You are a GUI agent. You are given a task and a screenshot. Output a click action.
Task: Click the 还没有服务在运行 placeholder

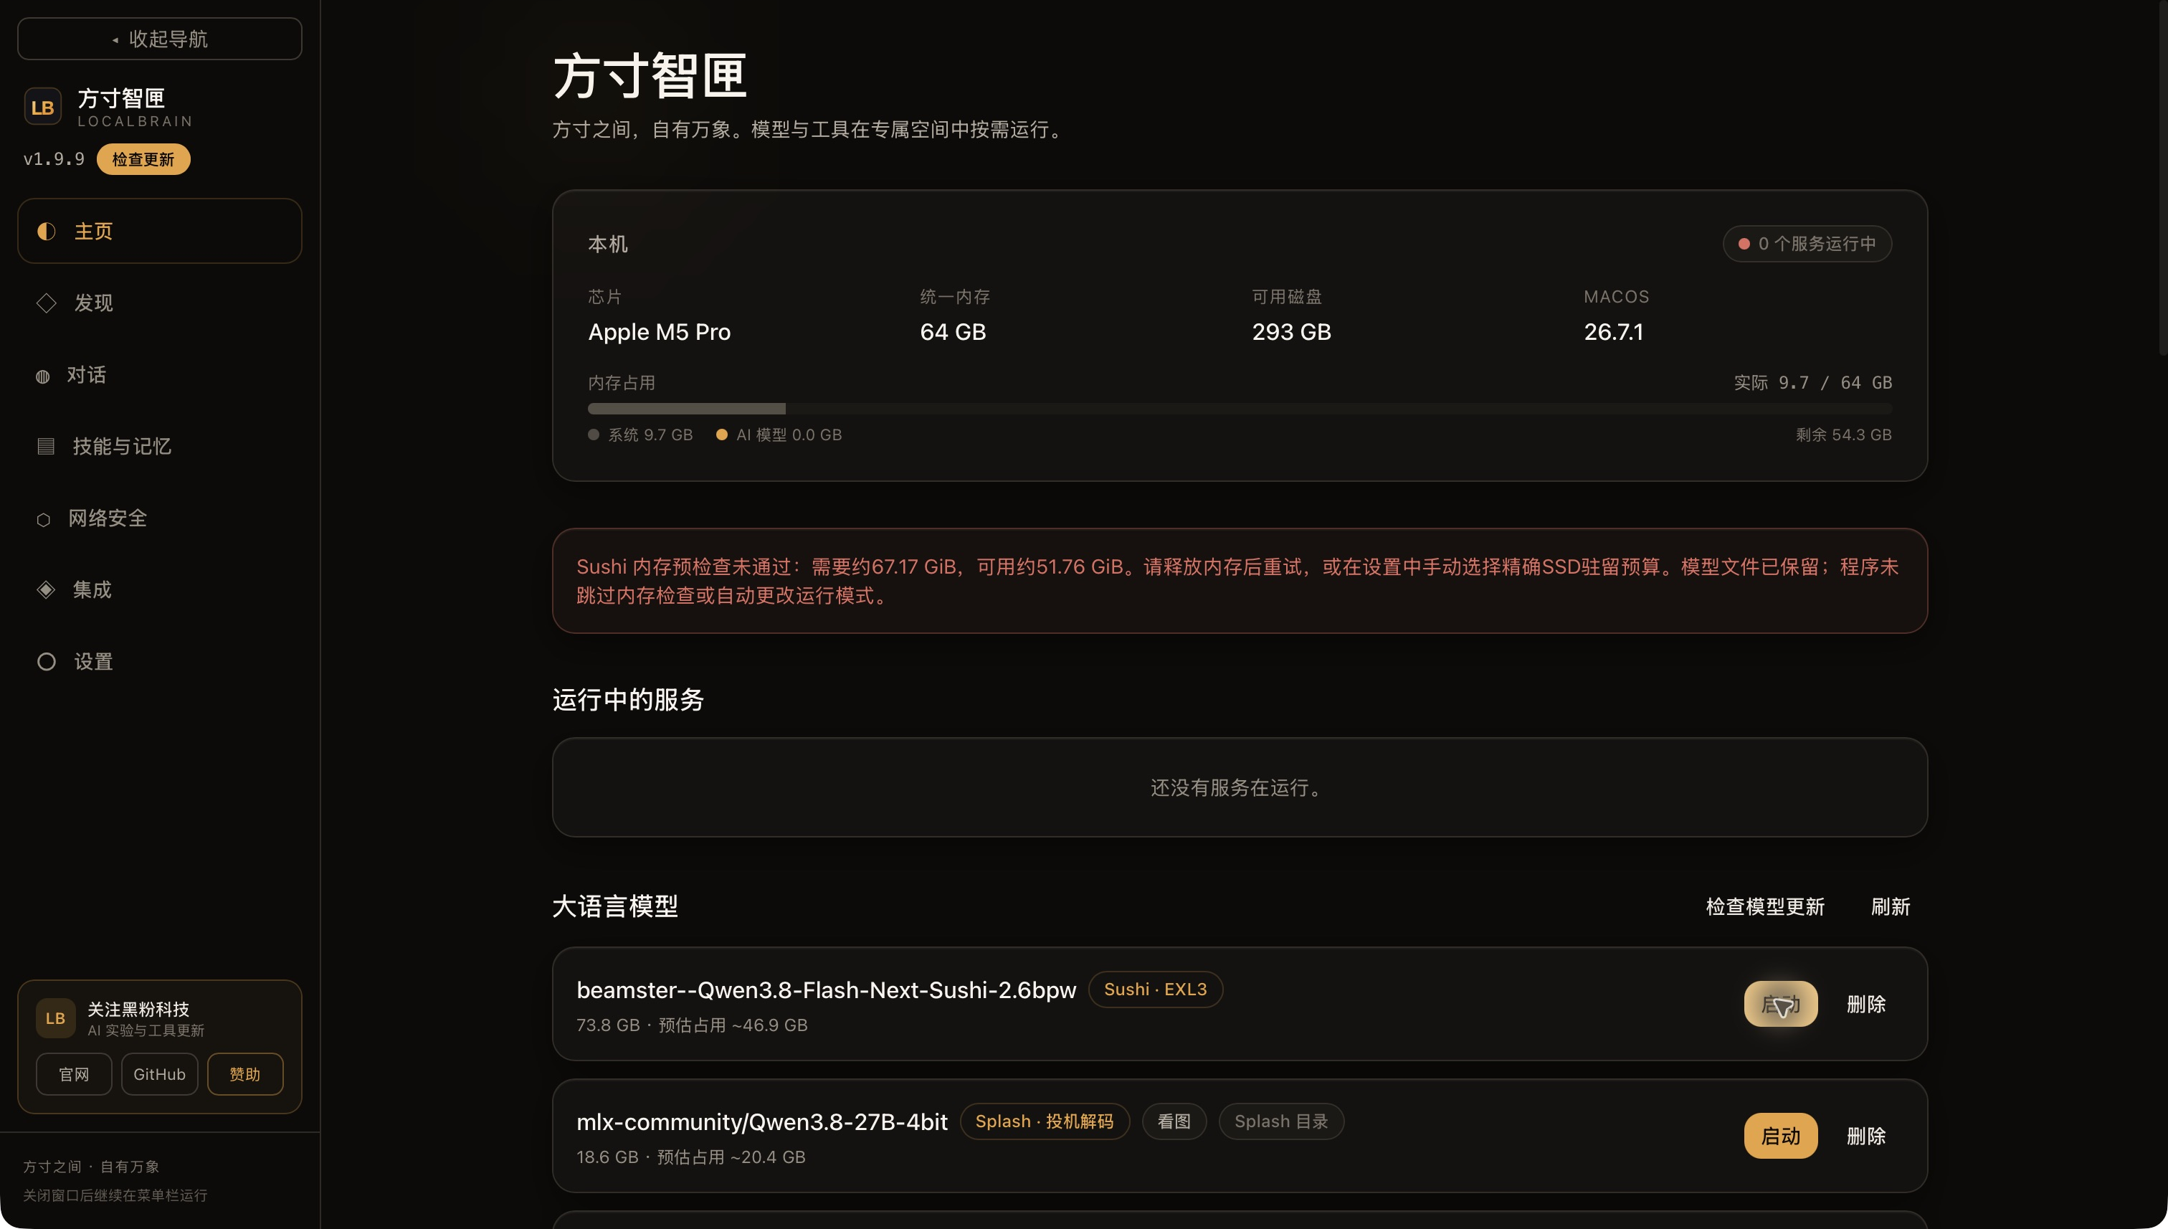(1240, 787)
